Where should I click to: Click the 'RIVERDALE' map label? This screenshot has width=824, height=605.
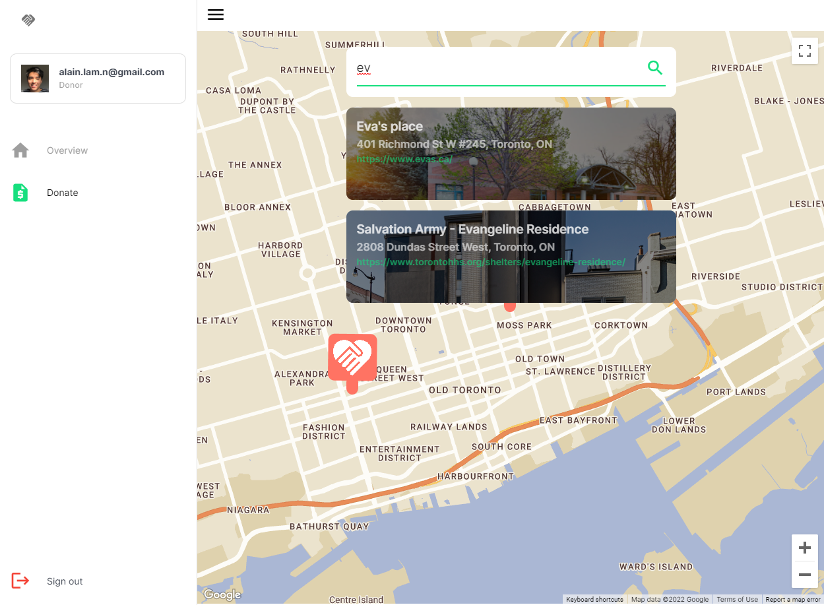tap(737, 68)
